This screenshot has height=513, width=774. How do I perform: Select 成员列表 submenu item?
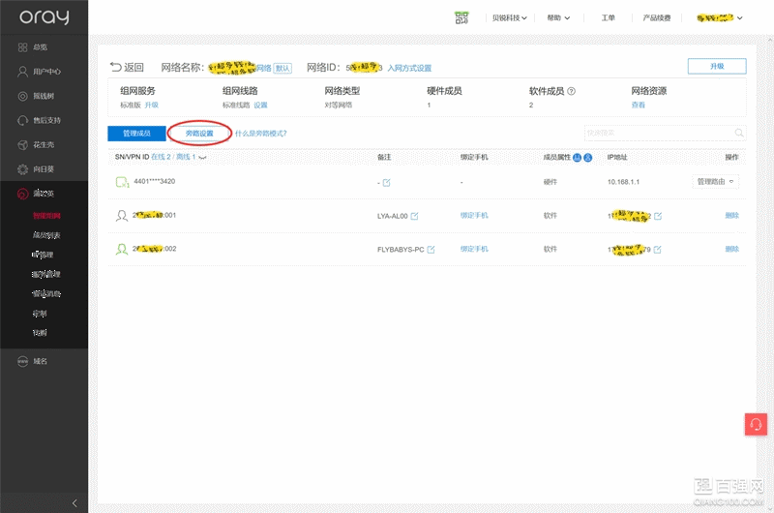46,235
